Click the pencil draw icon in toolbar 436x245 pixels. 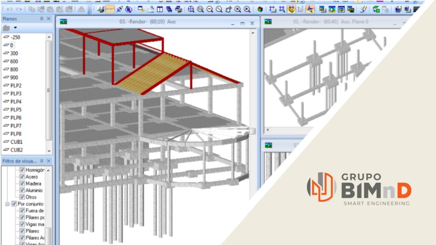pyautogui.click(x=363, y=9)
